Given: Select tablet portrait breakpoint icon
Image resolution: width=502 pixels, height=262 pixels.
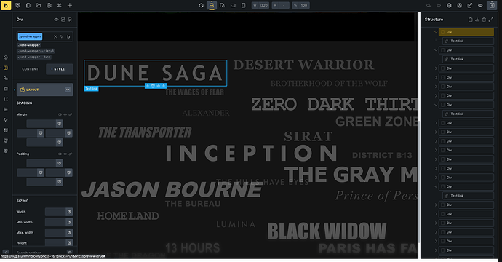Looking at the screenshot, I should 222,5.
